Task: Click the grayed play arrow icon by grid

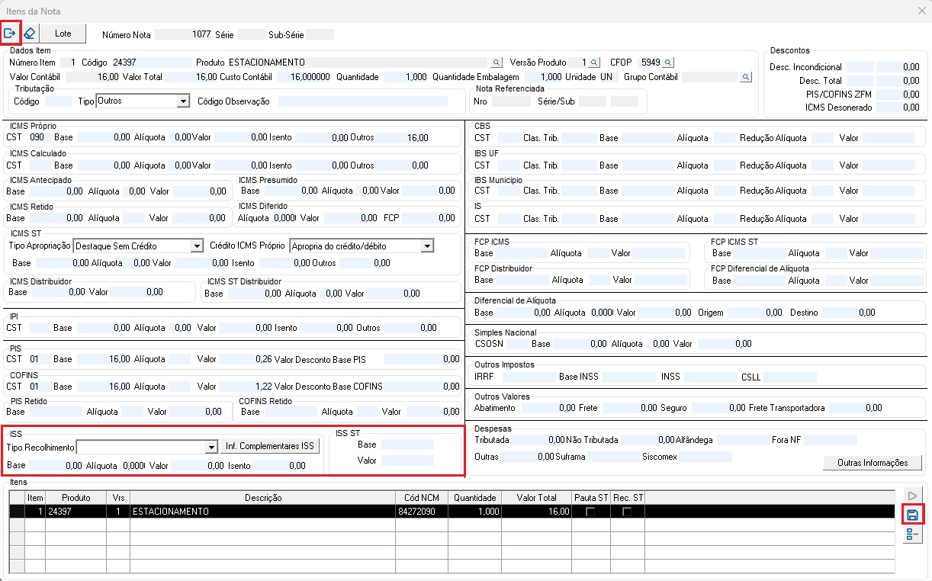Action: [912, 496]
